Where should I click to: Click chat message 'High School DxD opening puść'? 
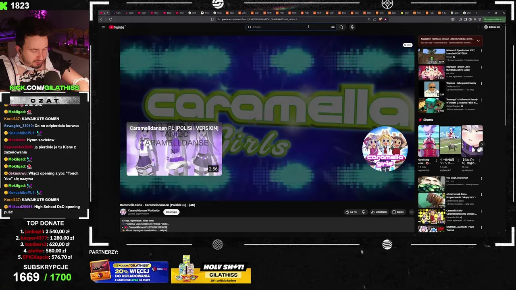(42, 209)
